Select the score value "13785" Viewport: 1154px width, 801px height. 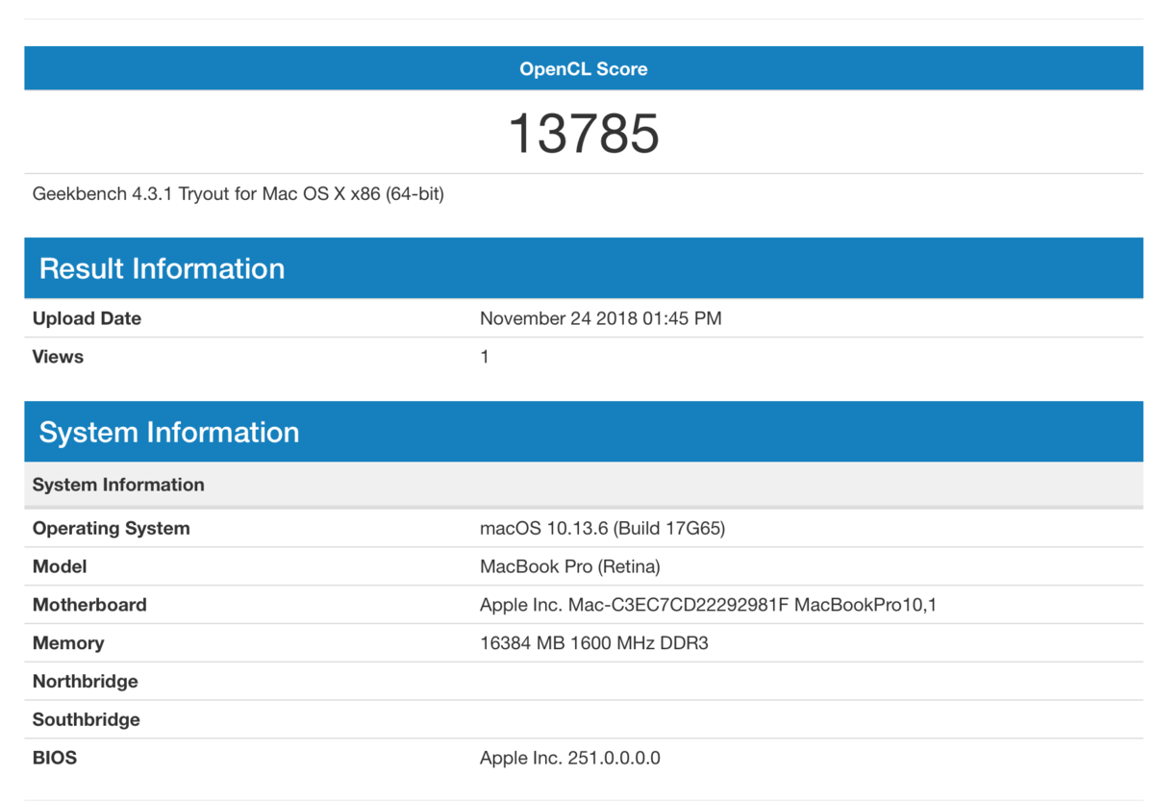click(x=584, y=133)
